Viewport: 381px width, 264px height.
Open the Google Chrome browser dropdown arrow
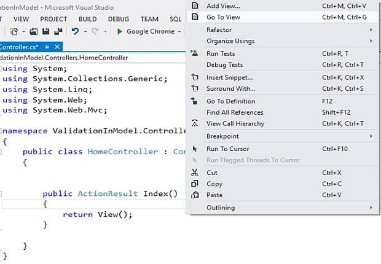pyautogui.click(x=179, y=31)
